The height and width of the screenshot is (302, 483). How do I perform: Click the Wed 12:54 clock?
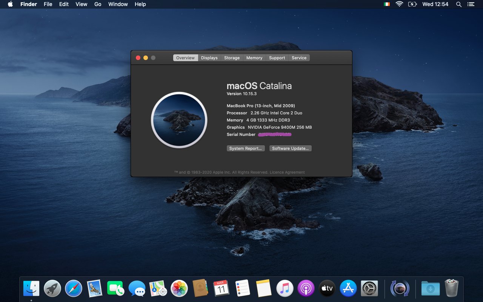[x=435, y=4]
